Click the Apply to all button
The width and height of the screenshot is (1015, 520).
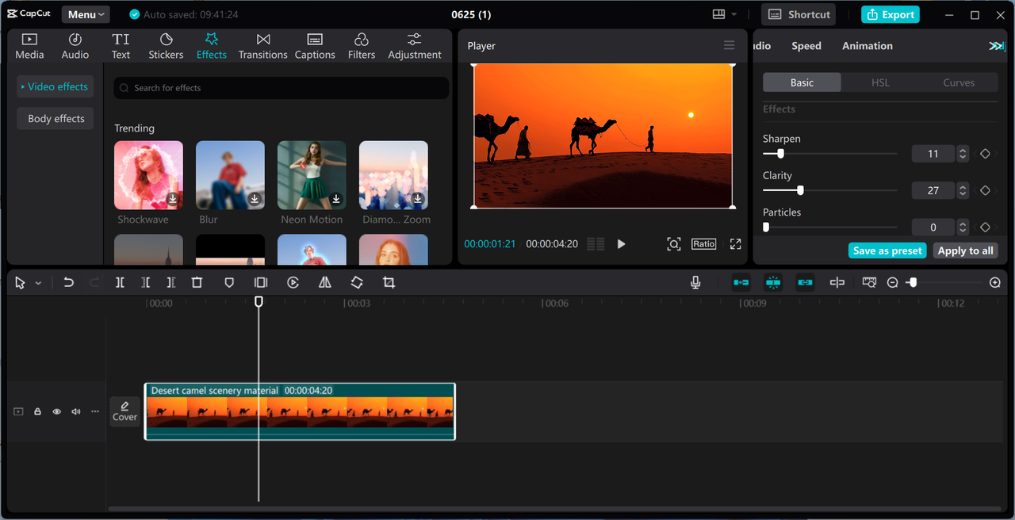(965, 250)
